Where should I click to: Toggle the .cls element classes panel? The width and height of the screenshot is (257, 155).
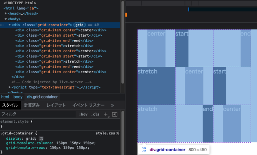click(95, 114)
